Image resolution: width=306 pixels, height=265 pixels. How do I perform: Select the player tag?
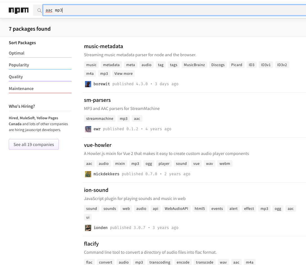pos(164,164)
